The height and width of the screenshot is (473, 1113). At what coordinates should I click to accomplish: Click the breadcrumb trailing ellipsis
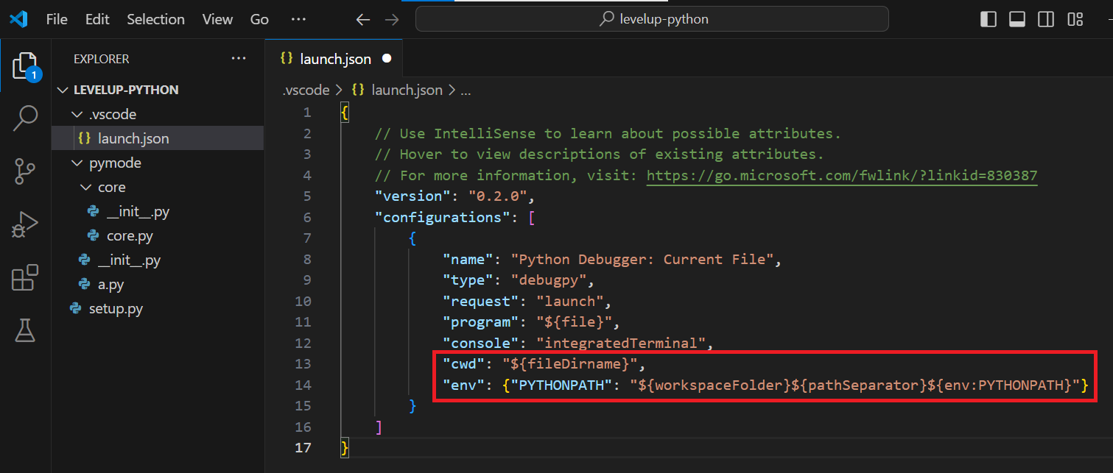pos(465,90)
